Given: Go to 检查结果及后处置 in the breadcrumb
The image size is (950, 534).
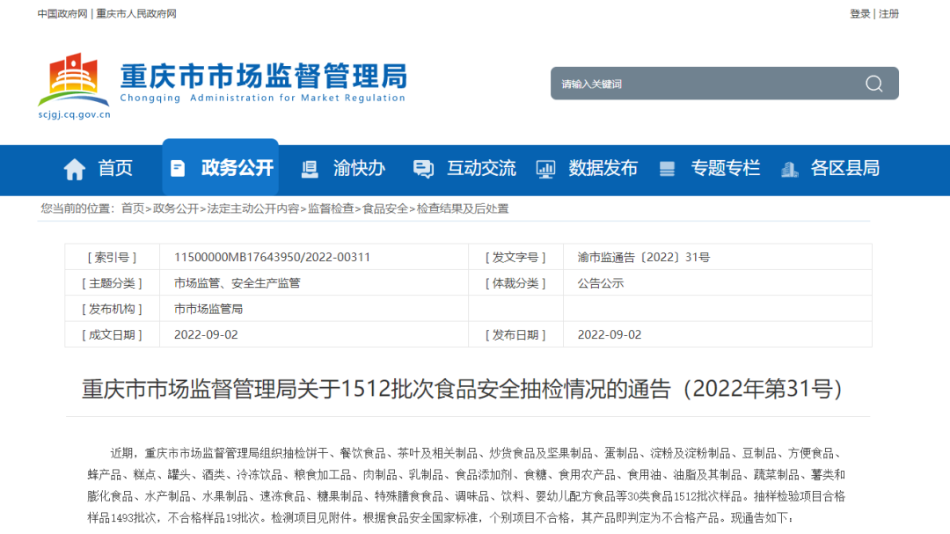Looking at the screenshot, I should (463, 208).
